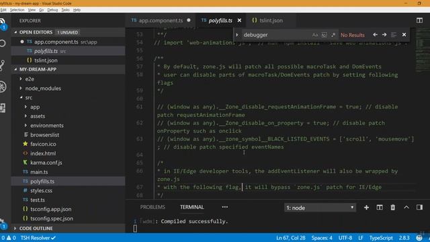Split the terminal pane
Screen dimensions: 430x242
tap(380, 208)
